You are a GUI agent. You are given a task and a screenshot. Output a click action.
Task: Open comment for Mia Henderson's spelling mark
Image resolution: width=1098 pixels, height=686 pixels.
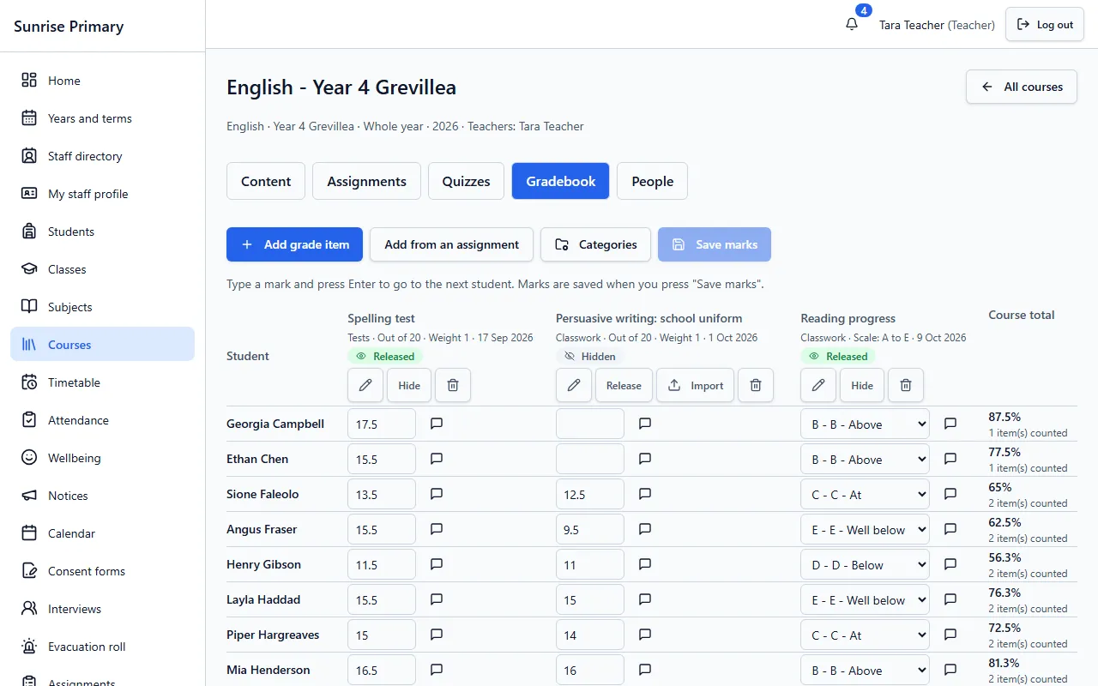click(x=437, y=670)
